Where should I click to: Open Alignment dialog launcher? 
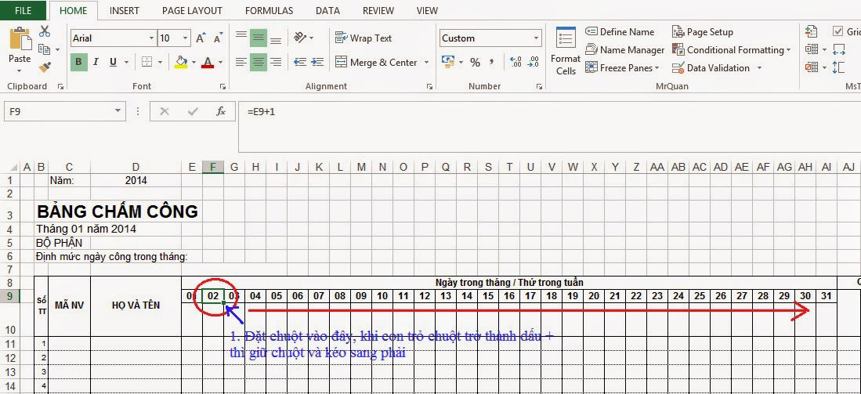(429, 86)
